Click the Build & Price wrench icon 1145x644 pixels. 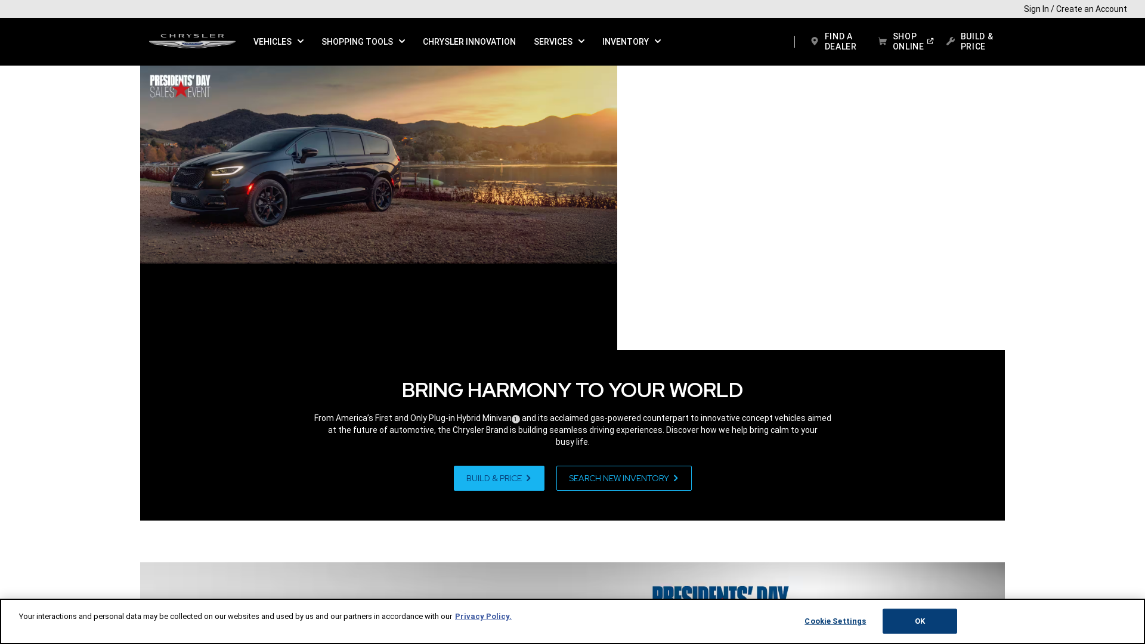tap(951, 42)
